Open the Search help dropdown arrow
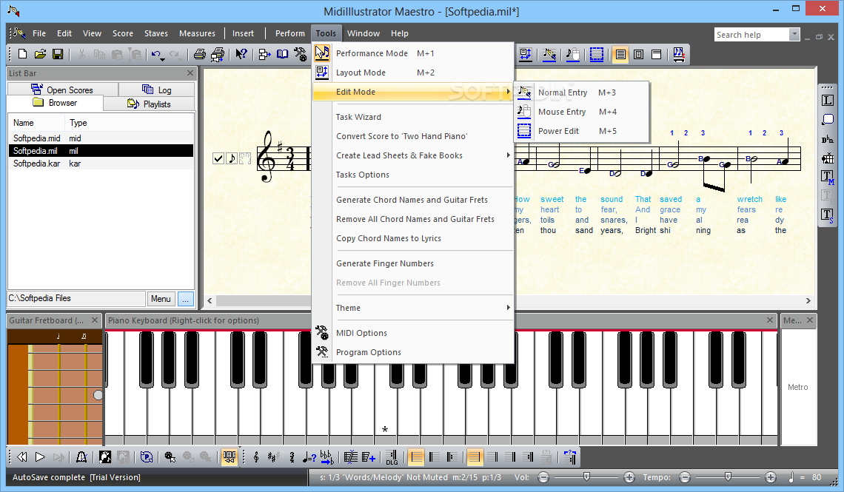The height and width of the screenshot is (492, 844). pyautogui.click(x=794, y=35)
